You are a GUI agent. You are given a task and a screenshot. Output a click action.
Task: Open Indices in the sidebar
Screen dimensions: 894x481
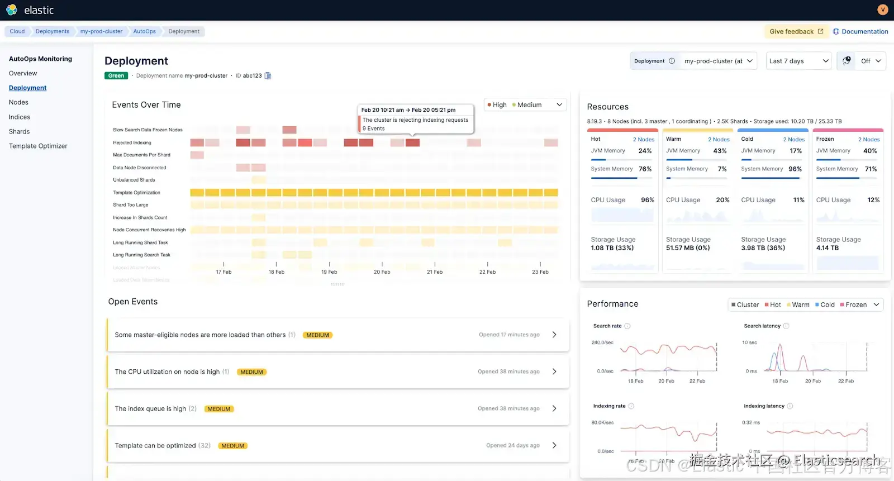pyautogui.click(x=20, y=117)
